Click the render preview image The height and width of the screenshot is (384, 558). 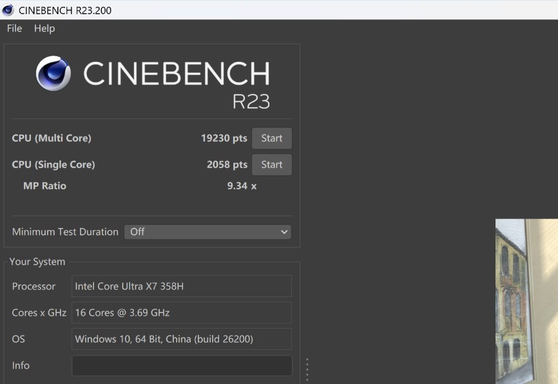click(526, 301)
